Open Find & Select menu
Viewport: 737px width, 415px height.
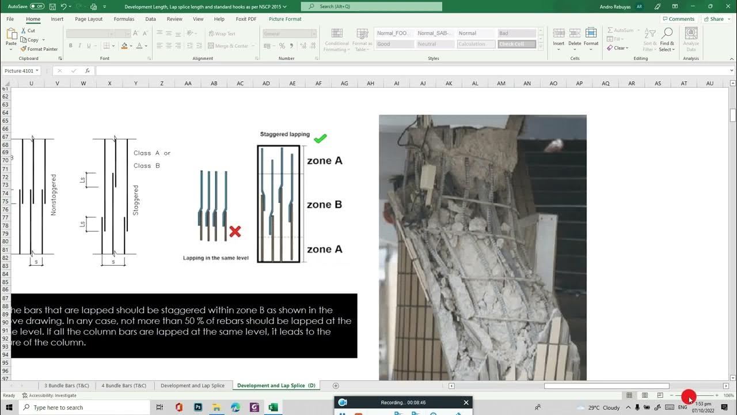click(x=667, y=40)
